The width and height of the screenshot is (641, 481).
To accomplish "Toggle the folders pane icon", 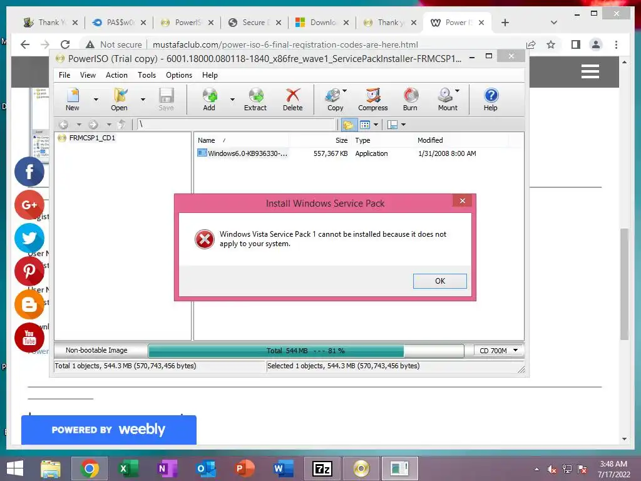I will tap(348, 125).
